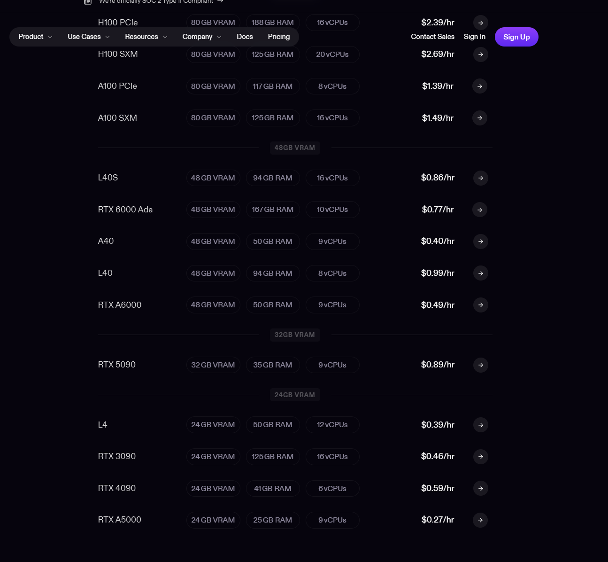Viewport: 608px width, 562px height.
Task: Select the $0.86/hr price
Action: click(x=438, y=178)
